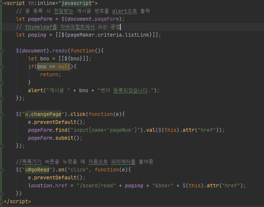This screenshot has height=207, width=264.
Task: Click fold marker at closing </script> tag
Action: (2, 201)
